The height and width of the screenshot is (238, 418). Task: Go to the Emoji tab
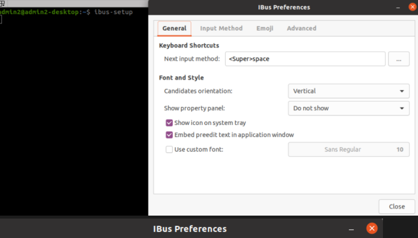coord(265,28)
